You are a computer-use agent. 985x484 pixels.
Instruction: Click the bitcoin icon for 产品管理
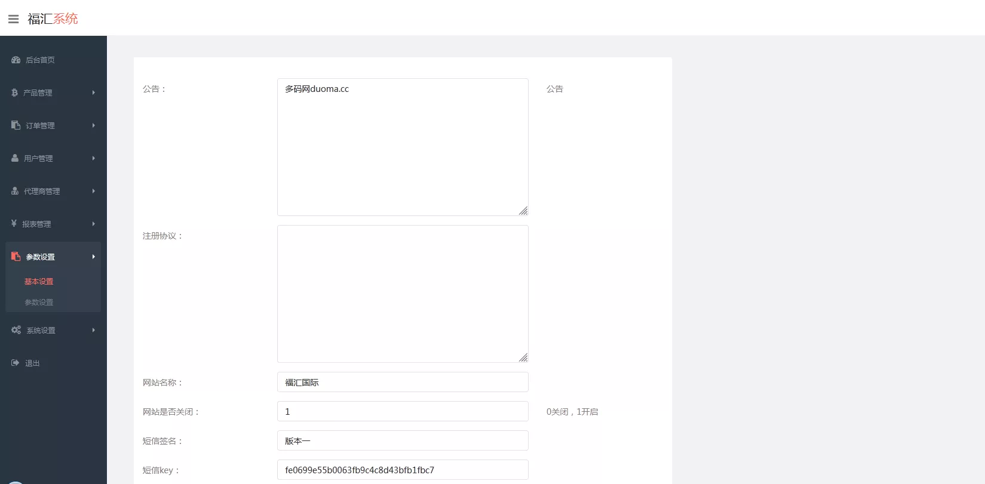tap(14, 93)
